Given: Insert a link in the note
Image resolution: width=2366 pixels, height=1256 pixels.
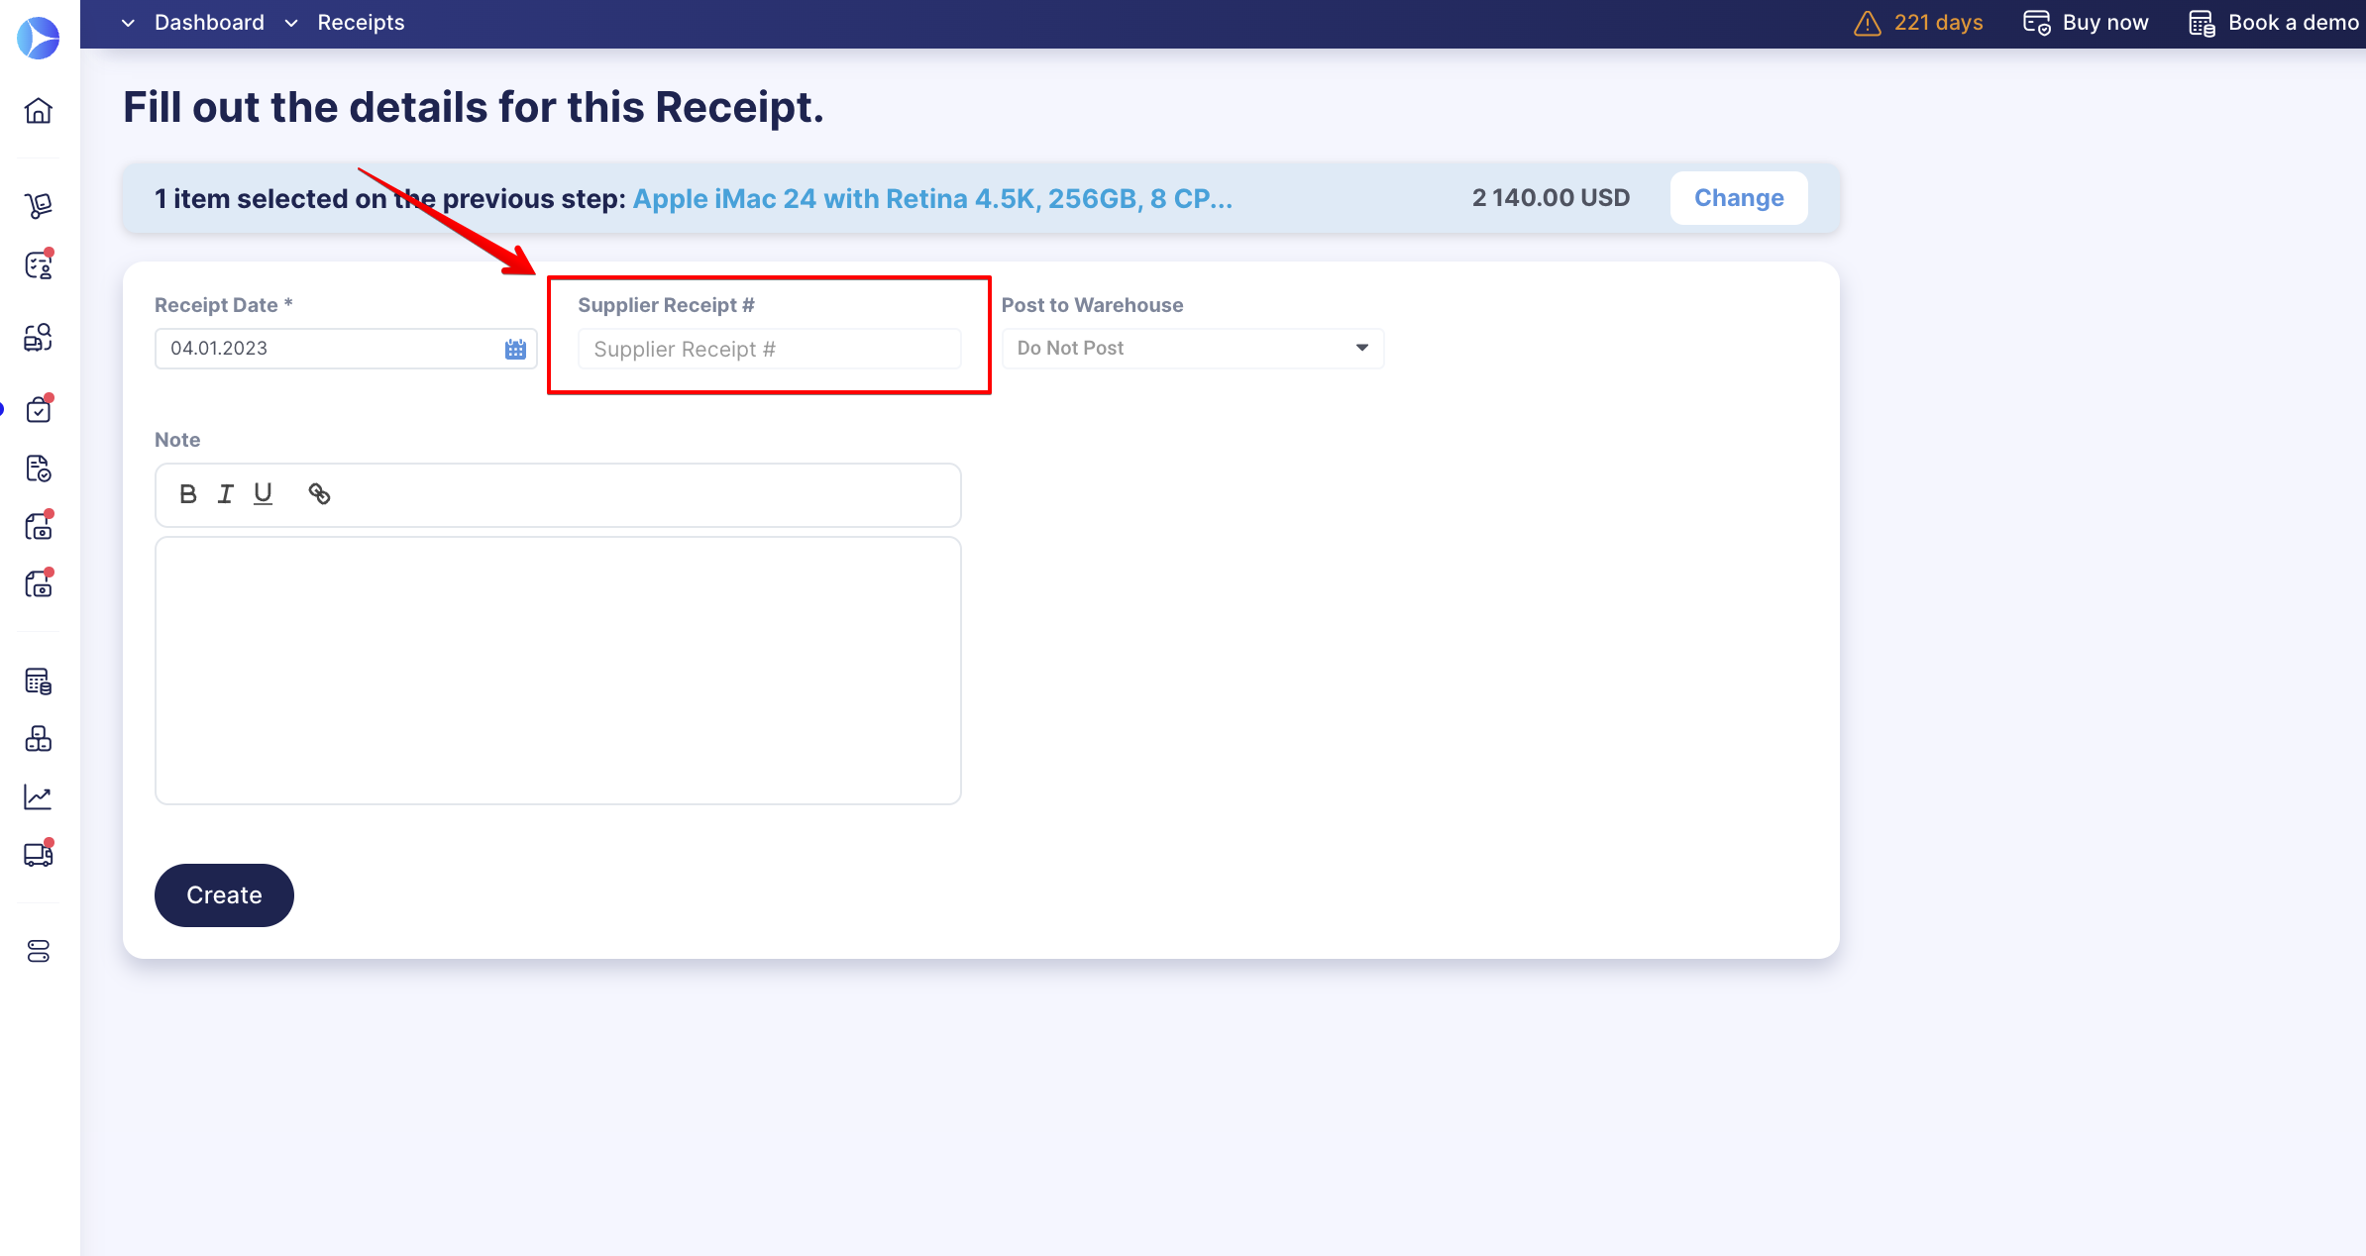Looking at the screenshot, I should pos(319,494).
